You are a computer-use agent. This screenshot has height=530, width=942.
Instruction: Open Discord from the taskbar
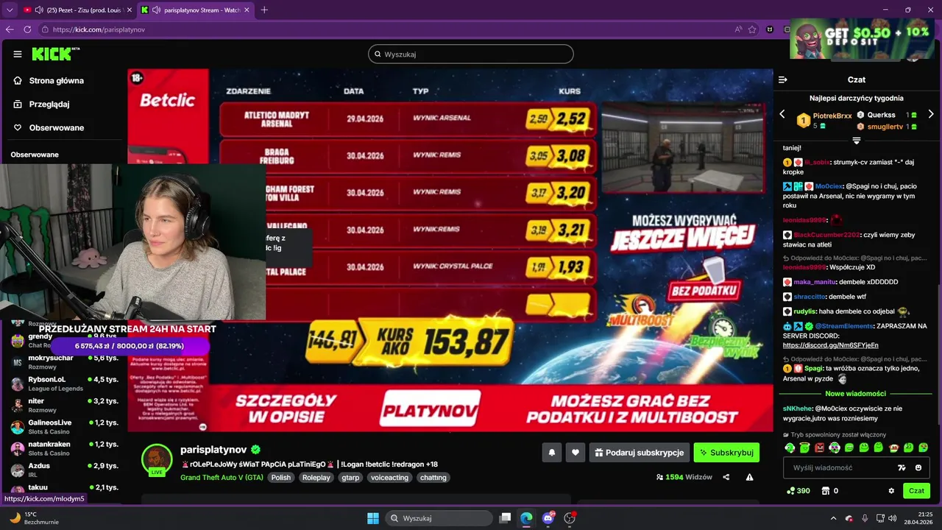click(x=548, y=518)
